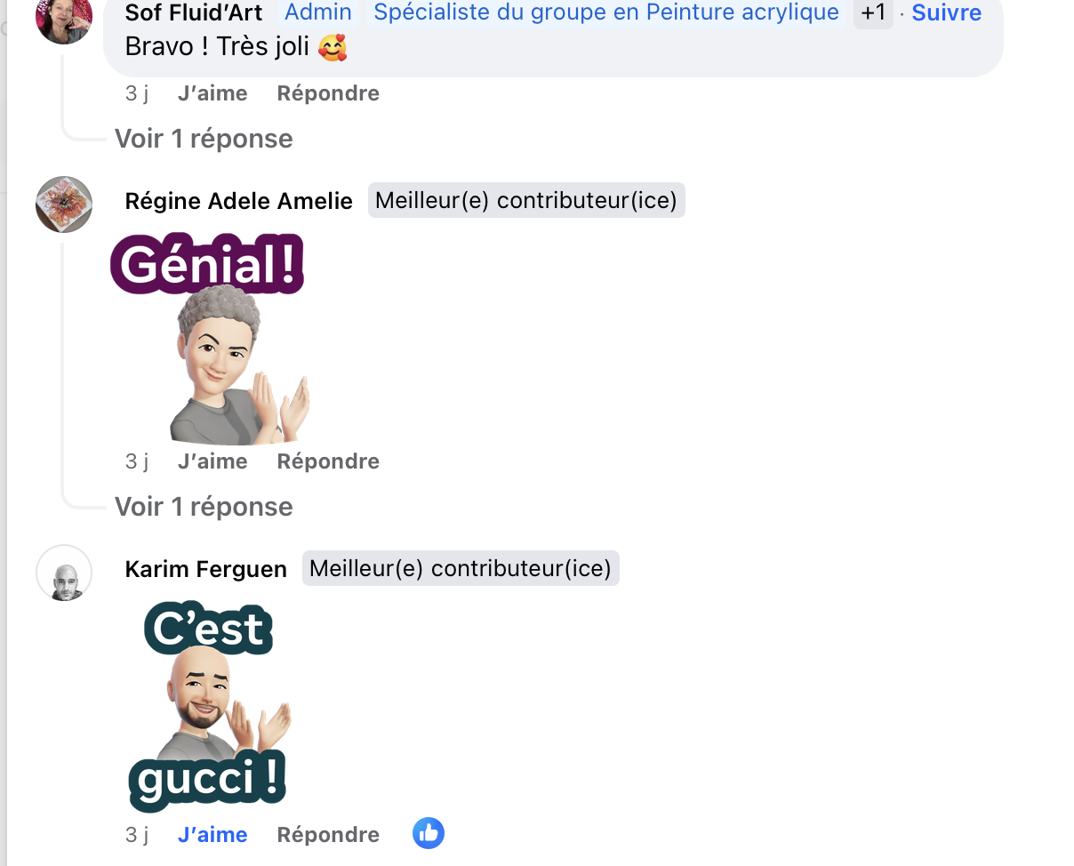Toggle J'aime on Karim Ferguen's comment
Image resolution: width=1074 pixels, height=866 pixels.
point(212,835)
